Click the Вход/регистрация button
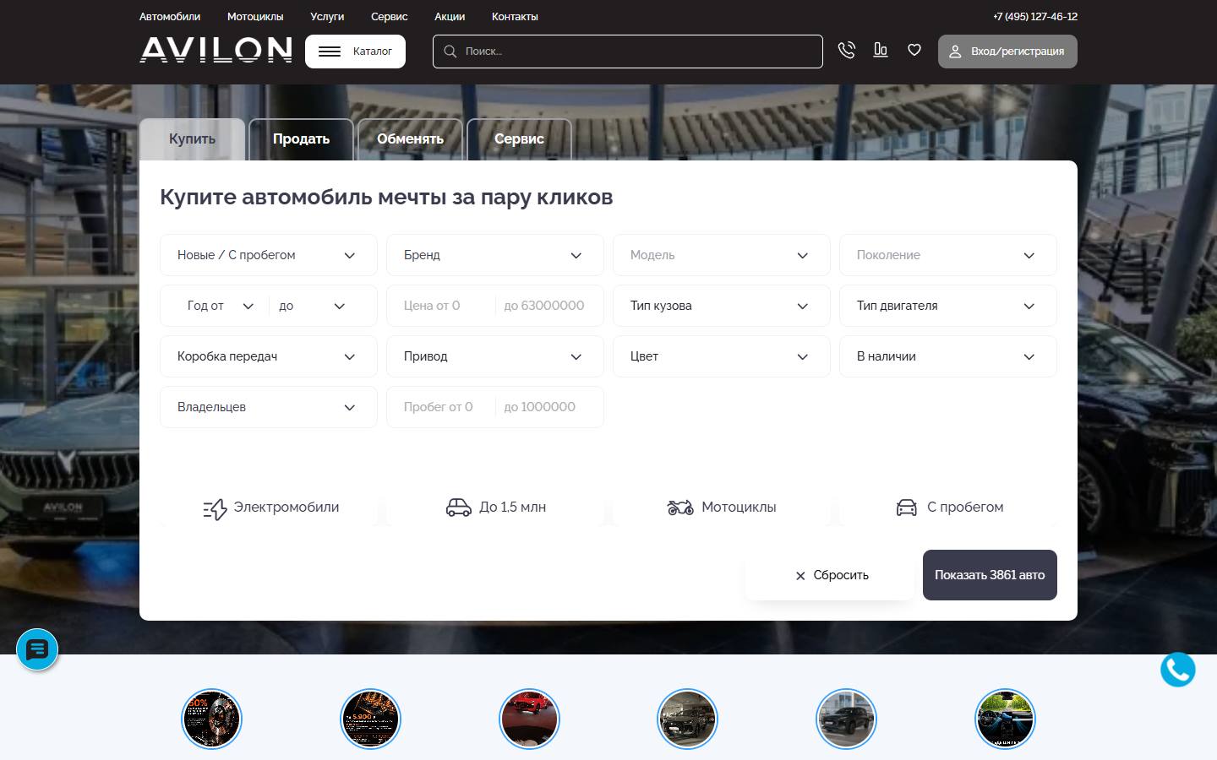This screenshot has height=760, width=1217. pos(1007,52)
